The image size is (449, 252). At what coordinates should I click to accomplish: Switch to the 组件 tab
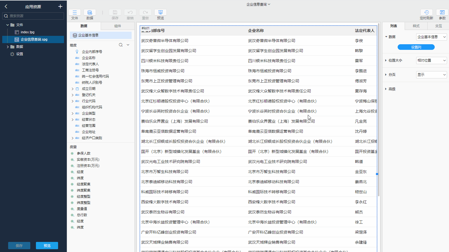click(118, 26)
